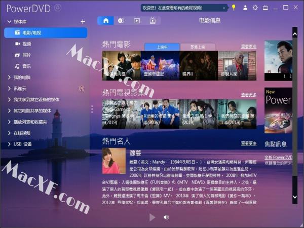Open the online TV tab icon
The width and height of the screenshot is (304, 228).
(153, 21)
